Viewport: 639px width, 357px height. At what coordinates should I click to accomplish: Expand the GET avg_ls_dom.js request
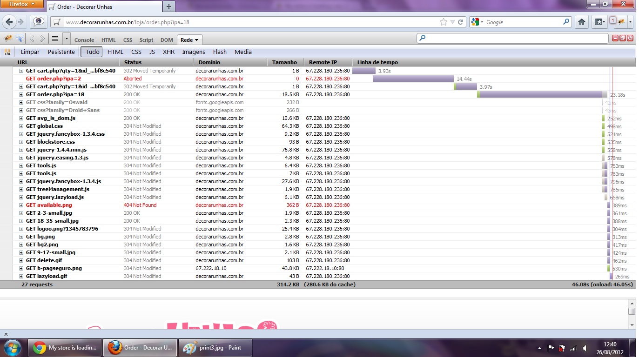(21, 118)
